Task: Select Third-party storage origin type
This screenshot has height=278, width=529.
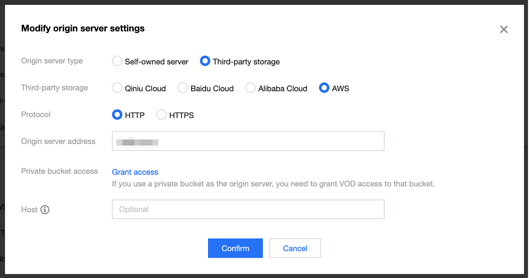Action: tap(205, 61)
